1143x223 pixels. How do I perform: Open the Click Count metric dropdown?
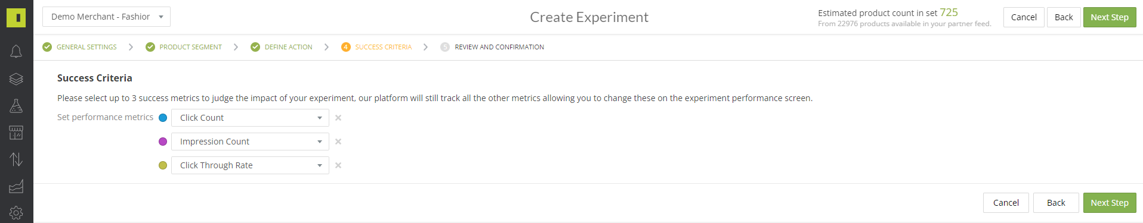coord(250,118)
